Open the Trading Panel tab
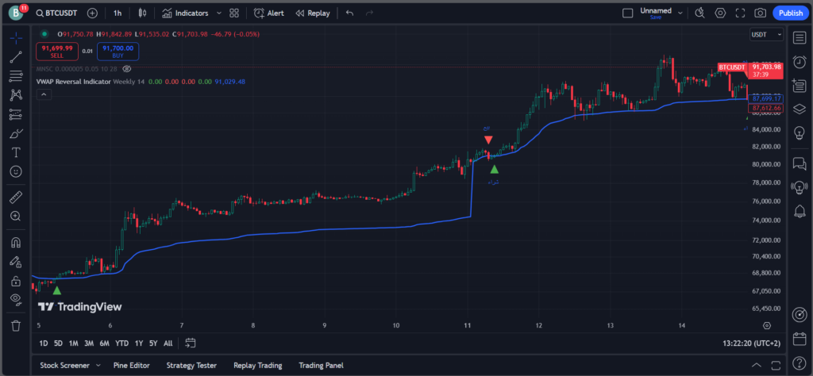Image resolution: width=813 pixels, height=376 pixels. (x=321, y=365)
